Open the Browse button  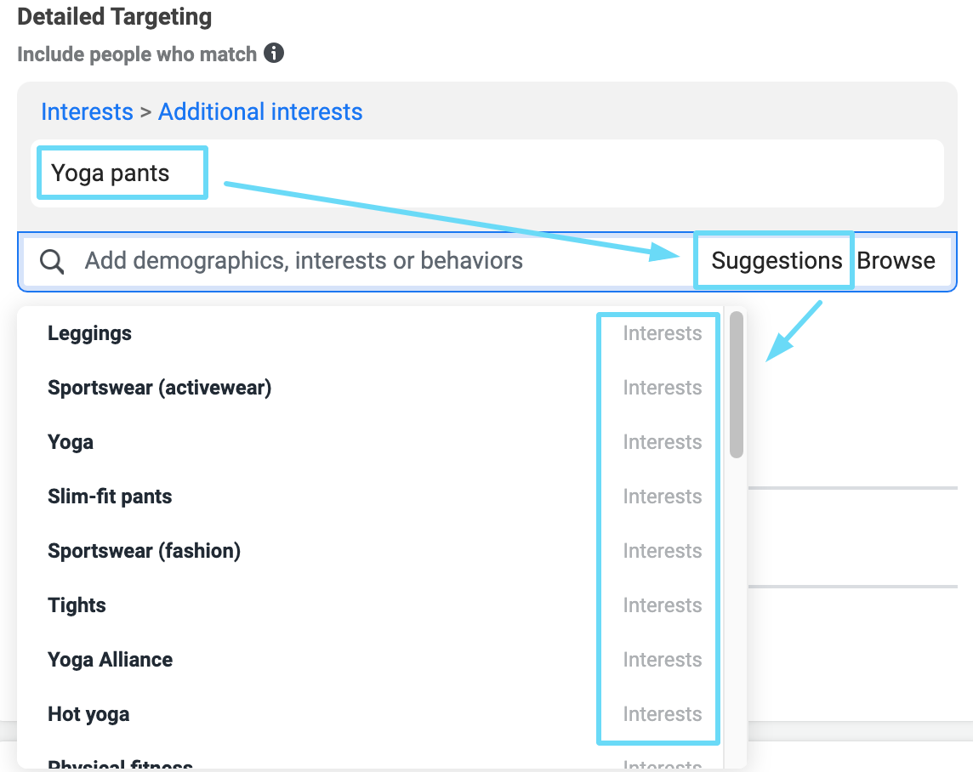[x=896, y=261]
